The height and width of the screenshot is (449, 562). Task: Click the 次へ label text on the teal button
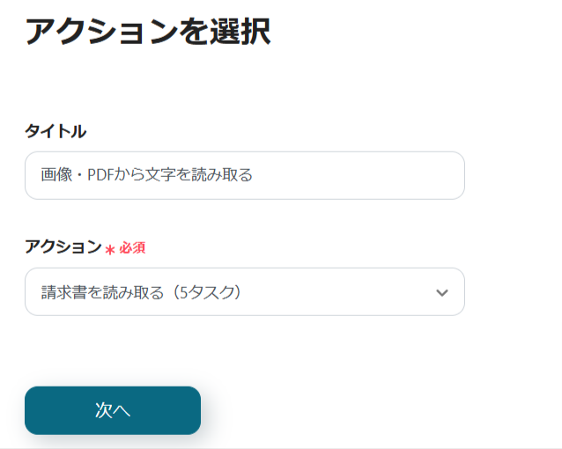(x=113, y=410)
